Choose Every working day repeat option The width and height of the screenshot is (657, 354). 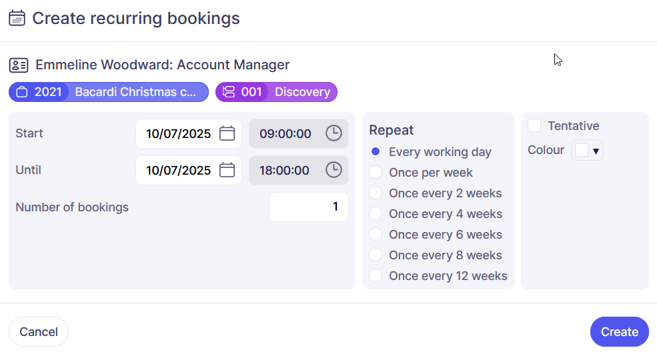click(x=376, y=152)
